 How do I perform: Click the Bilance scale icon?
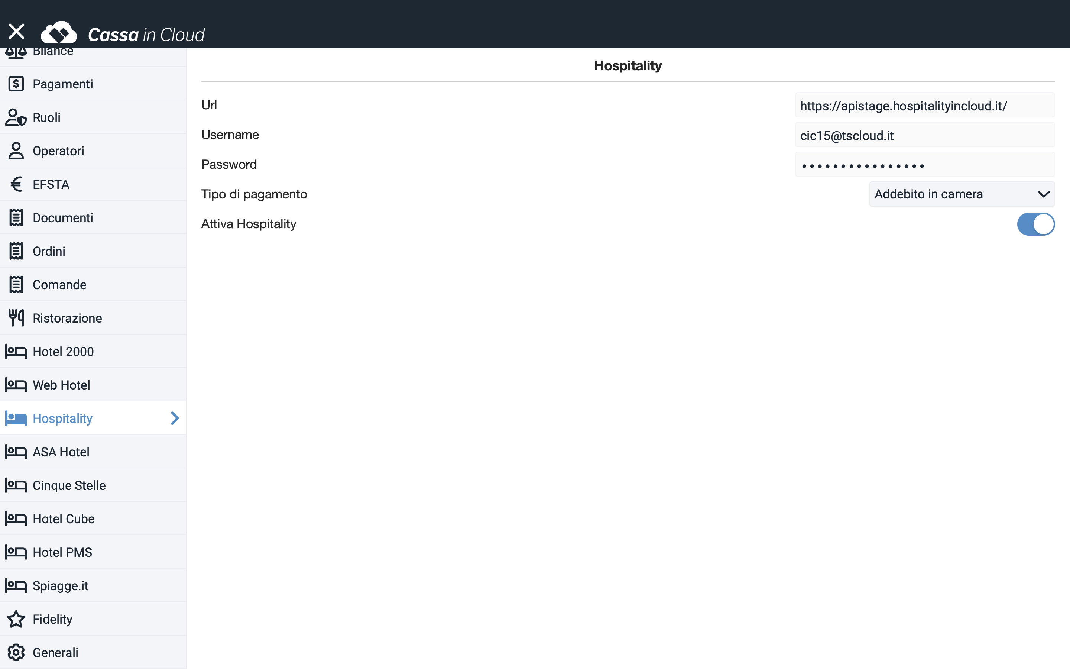click(x=16, y=53)
